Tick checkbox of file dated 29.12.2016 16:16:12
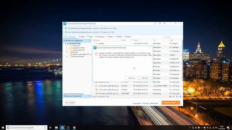The image size is (232, 130). 94,90
